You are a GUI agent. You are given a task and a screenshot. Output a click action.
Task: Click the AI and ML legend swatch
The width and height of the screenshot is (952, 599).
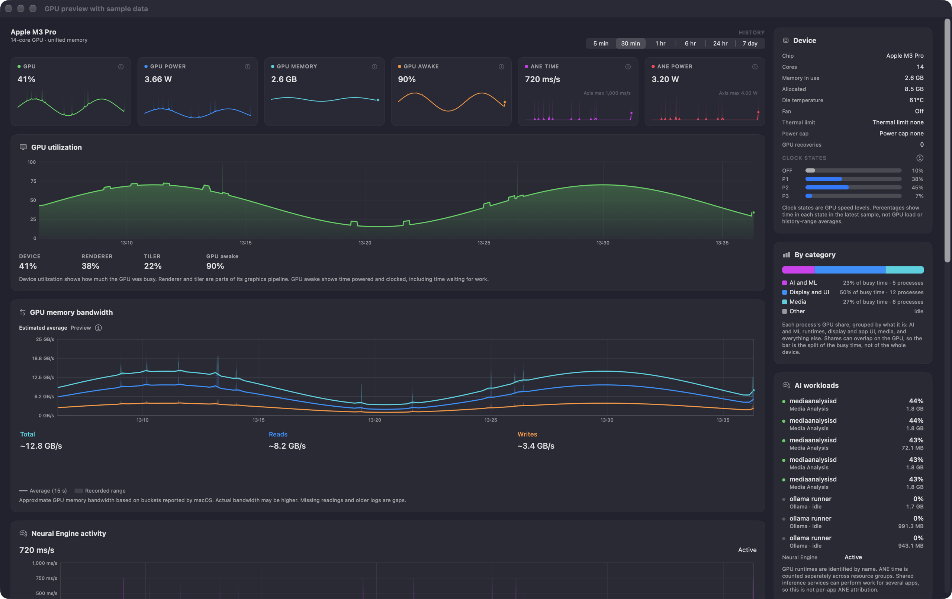pyautogui.click(x=784, y=283)
